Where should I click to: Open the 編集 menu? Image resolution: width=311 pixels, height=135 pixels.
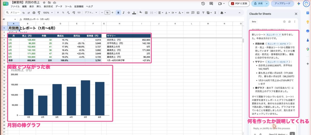pos(24,6)
